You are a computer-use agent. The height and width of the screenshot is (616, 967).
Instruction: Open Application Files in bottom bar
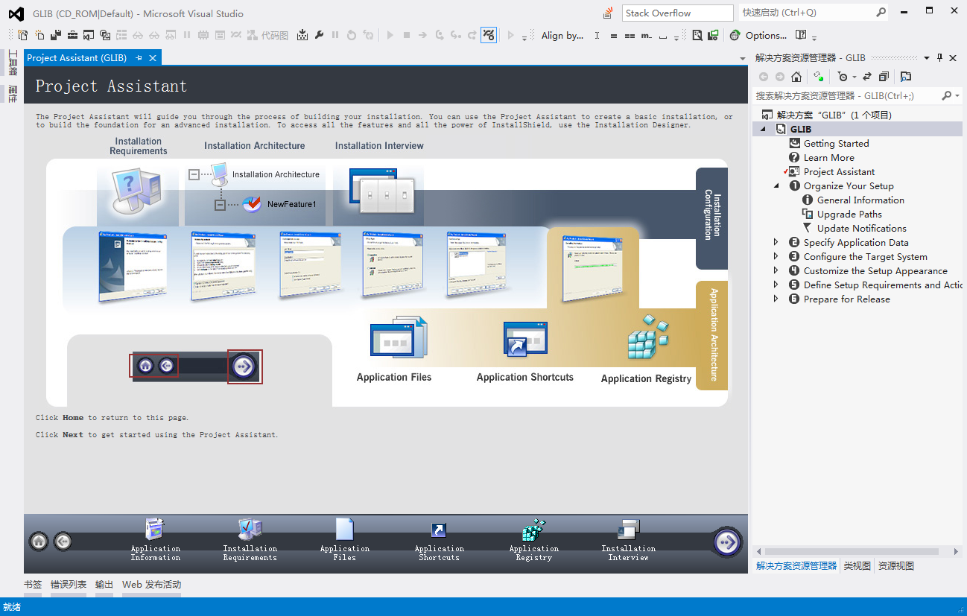click(x=345, y=540)
